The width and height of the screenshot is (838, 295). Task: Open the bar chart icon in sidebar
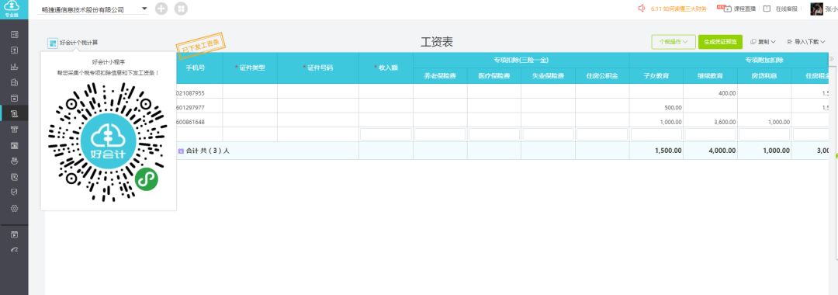[15, 66]
